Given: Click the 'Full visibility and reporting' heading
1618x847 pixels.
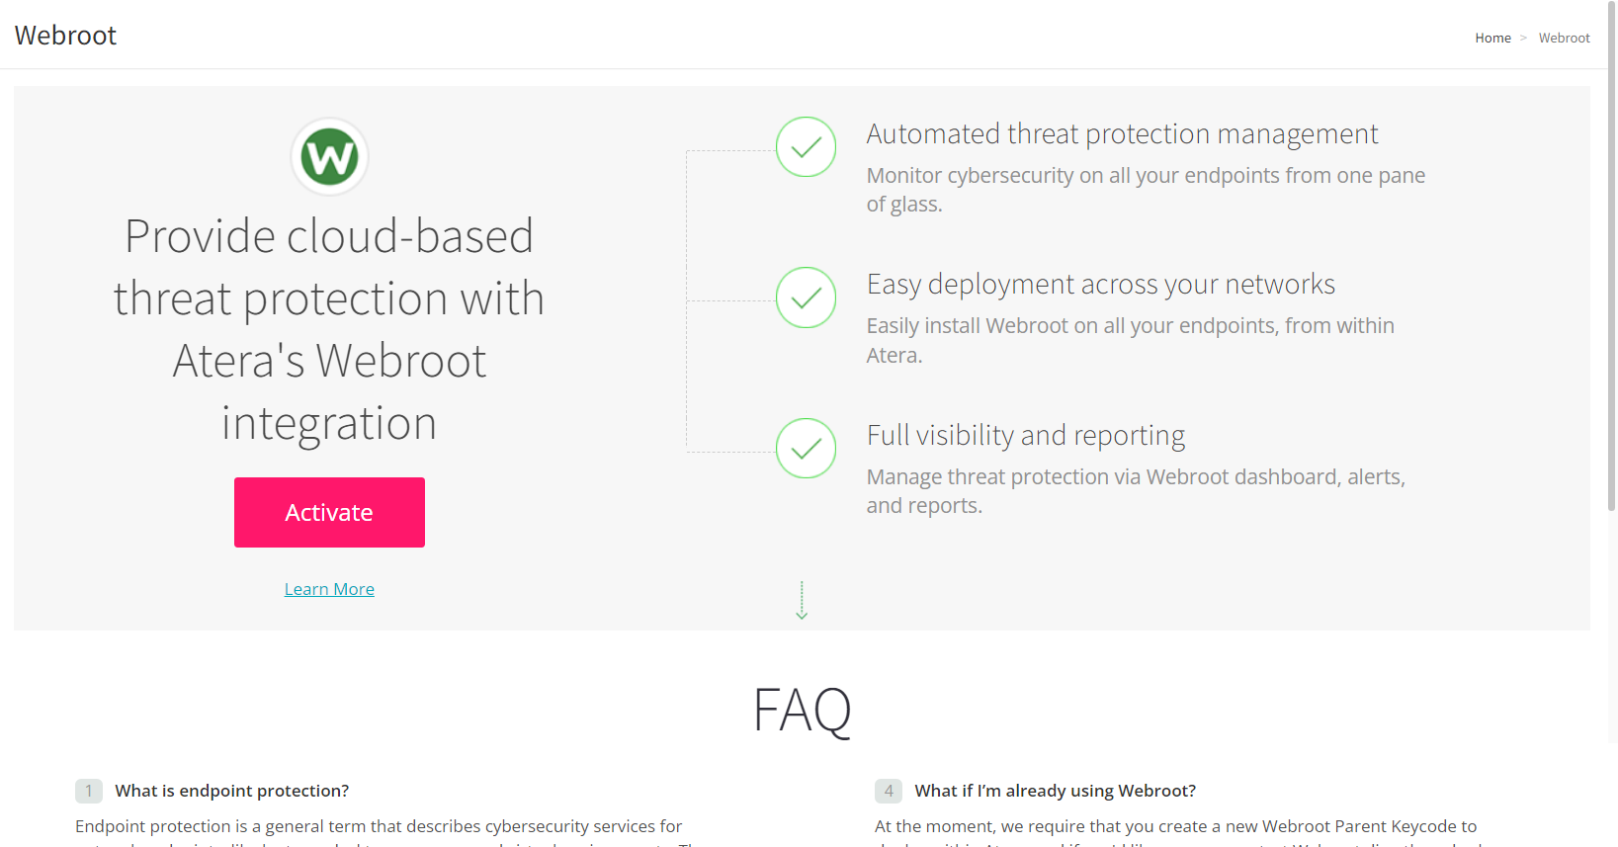Looking at the screenshot, I should [1026, 435].
